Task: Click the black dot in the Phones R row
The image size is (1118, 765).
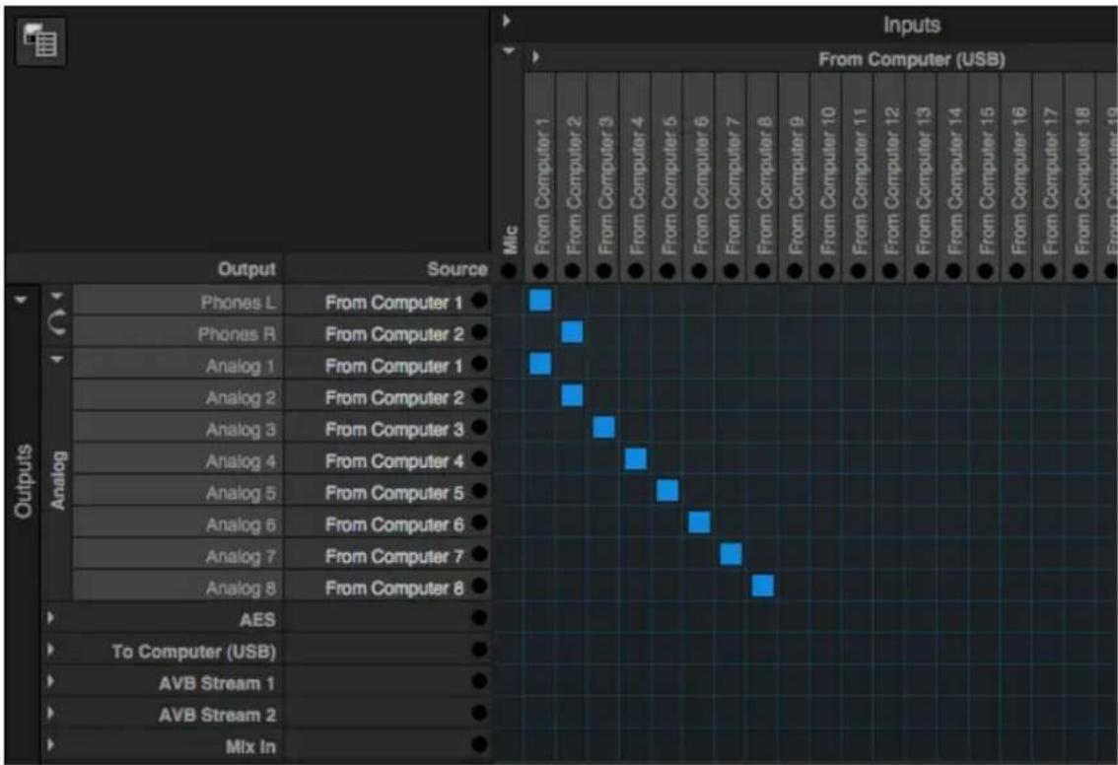Action: tap(480, 332)
